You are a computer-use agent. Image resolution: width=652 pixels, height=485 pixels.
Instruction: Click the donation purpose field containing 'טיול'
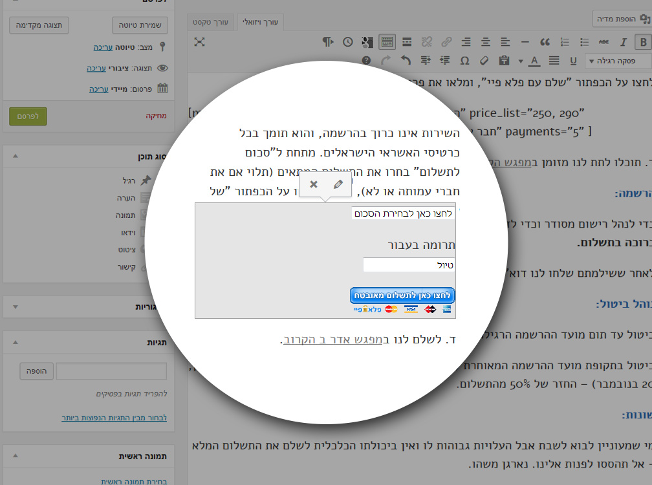pyautogui.click(x=409, y=264)
